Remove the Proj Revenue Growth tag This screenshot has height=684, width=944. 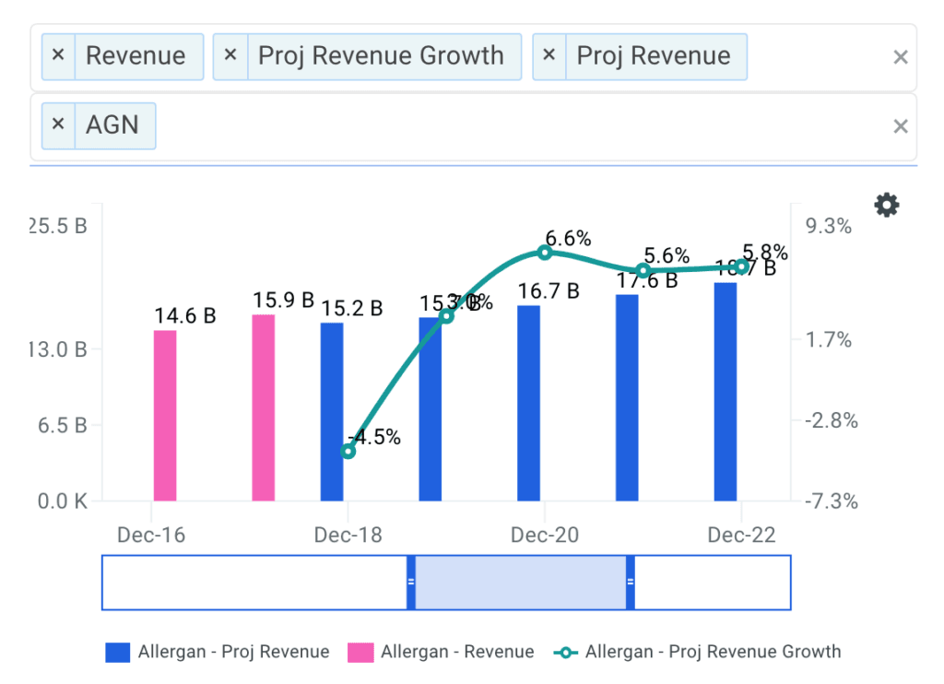[x=230, y=55]
